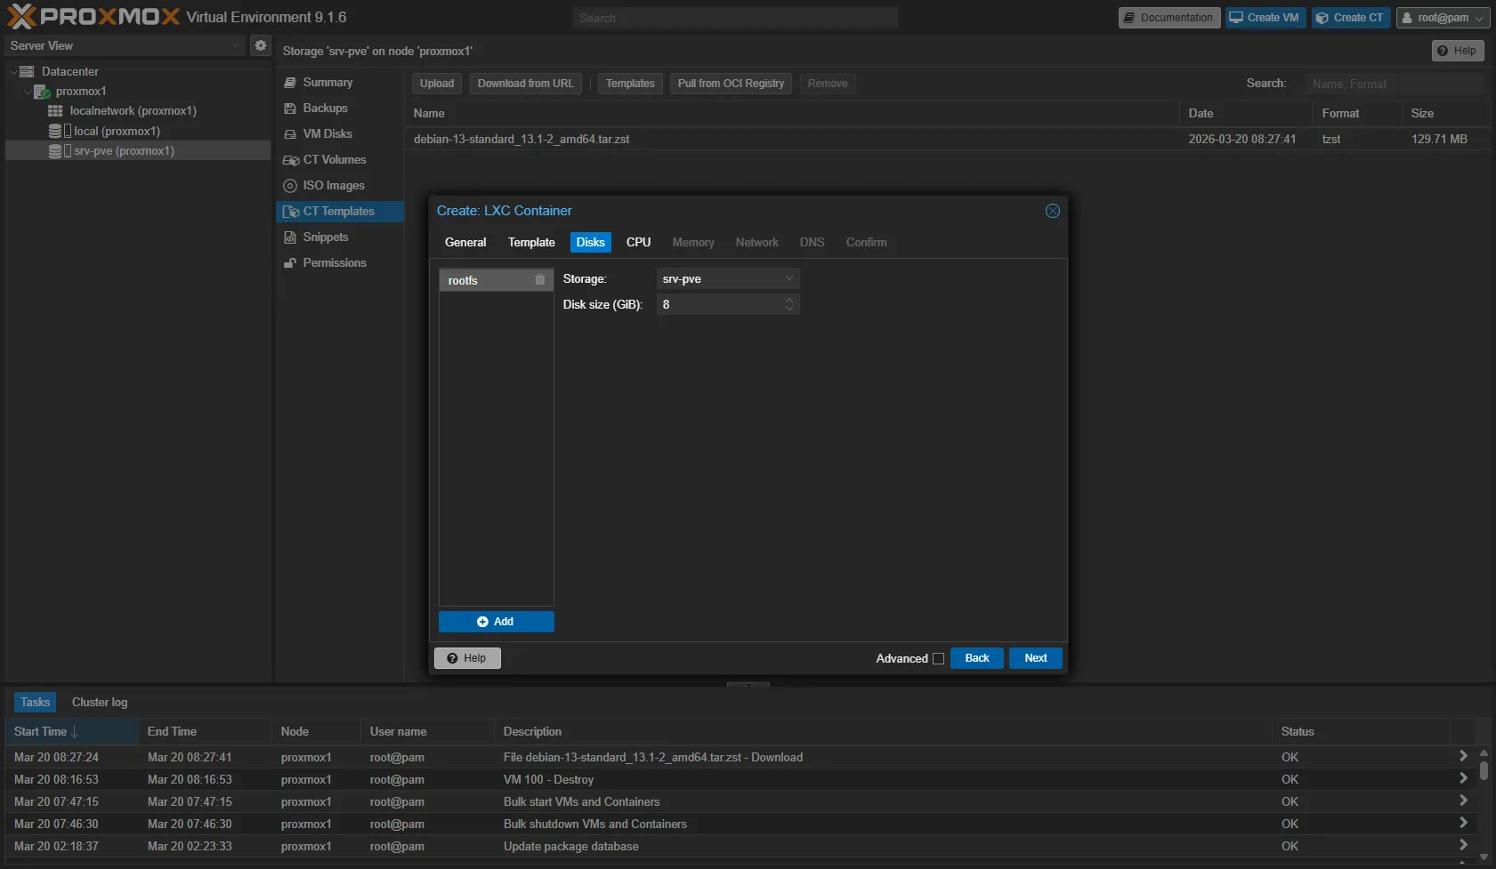Close the Create LXC Container dialog
The height and width of the screenshot is (869, 1496).
(1052, 211)
